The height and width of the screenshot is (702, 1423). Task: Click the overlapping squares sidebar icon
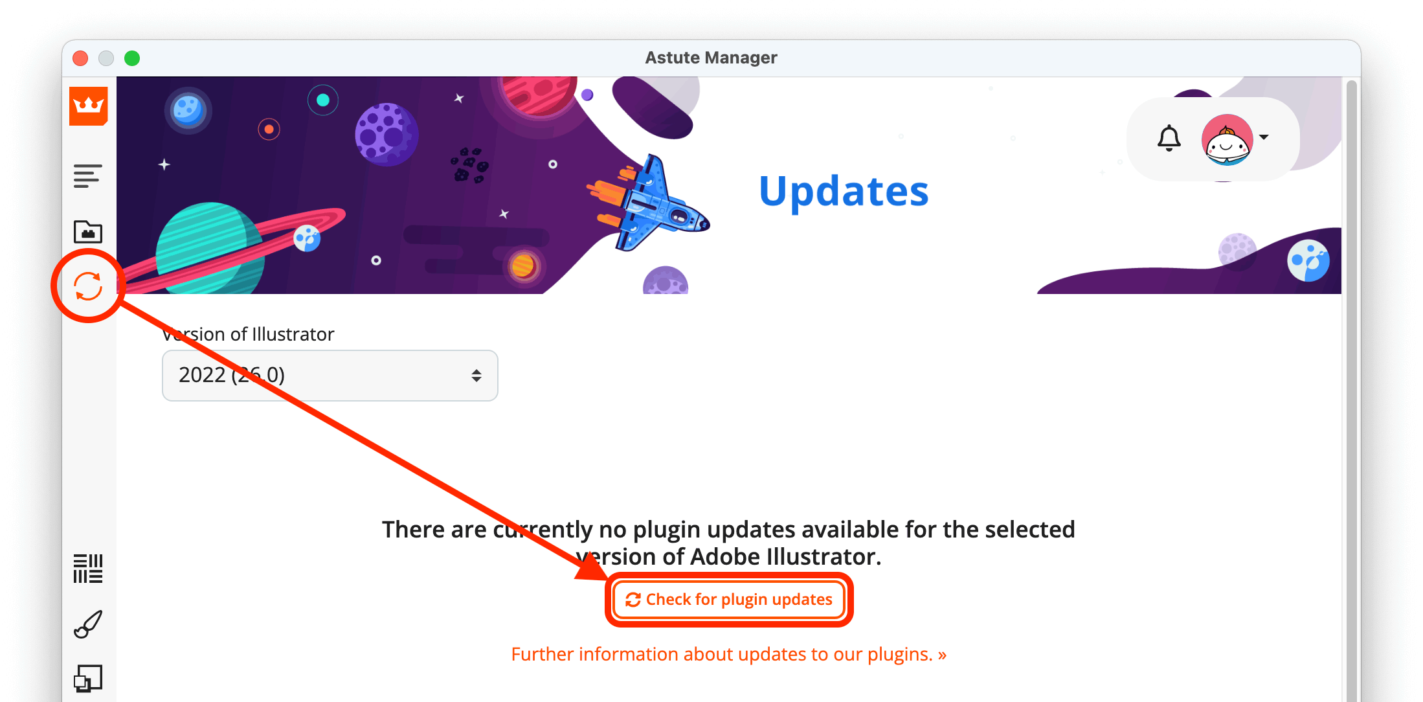coord(88,679)
